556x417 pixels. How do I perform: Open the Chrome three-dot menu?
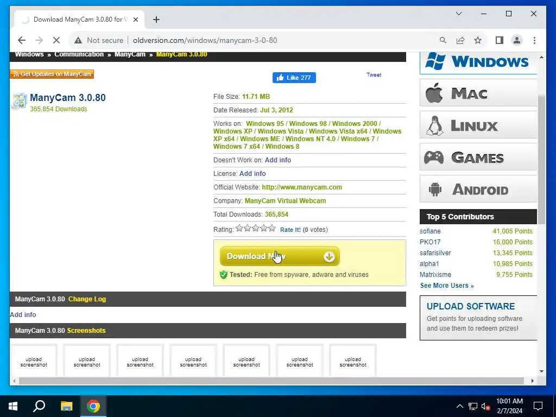pyautogui.click(x=534, y=40)
